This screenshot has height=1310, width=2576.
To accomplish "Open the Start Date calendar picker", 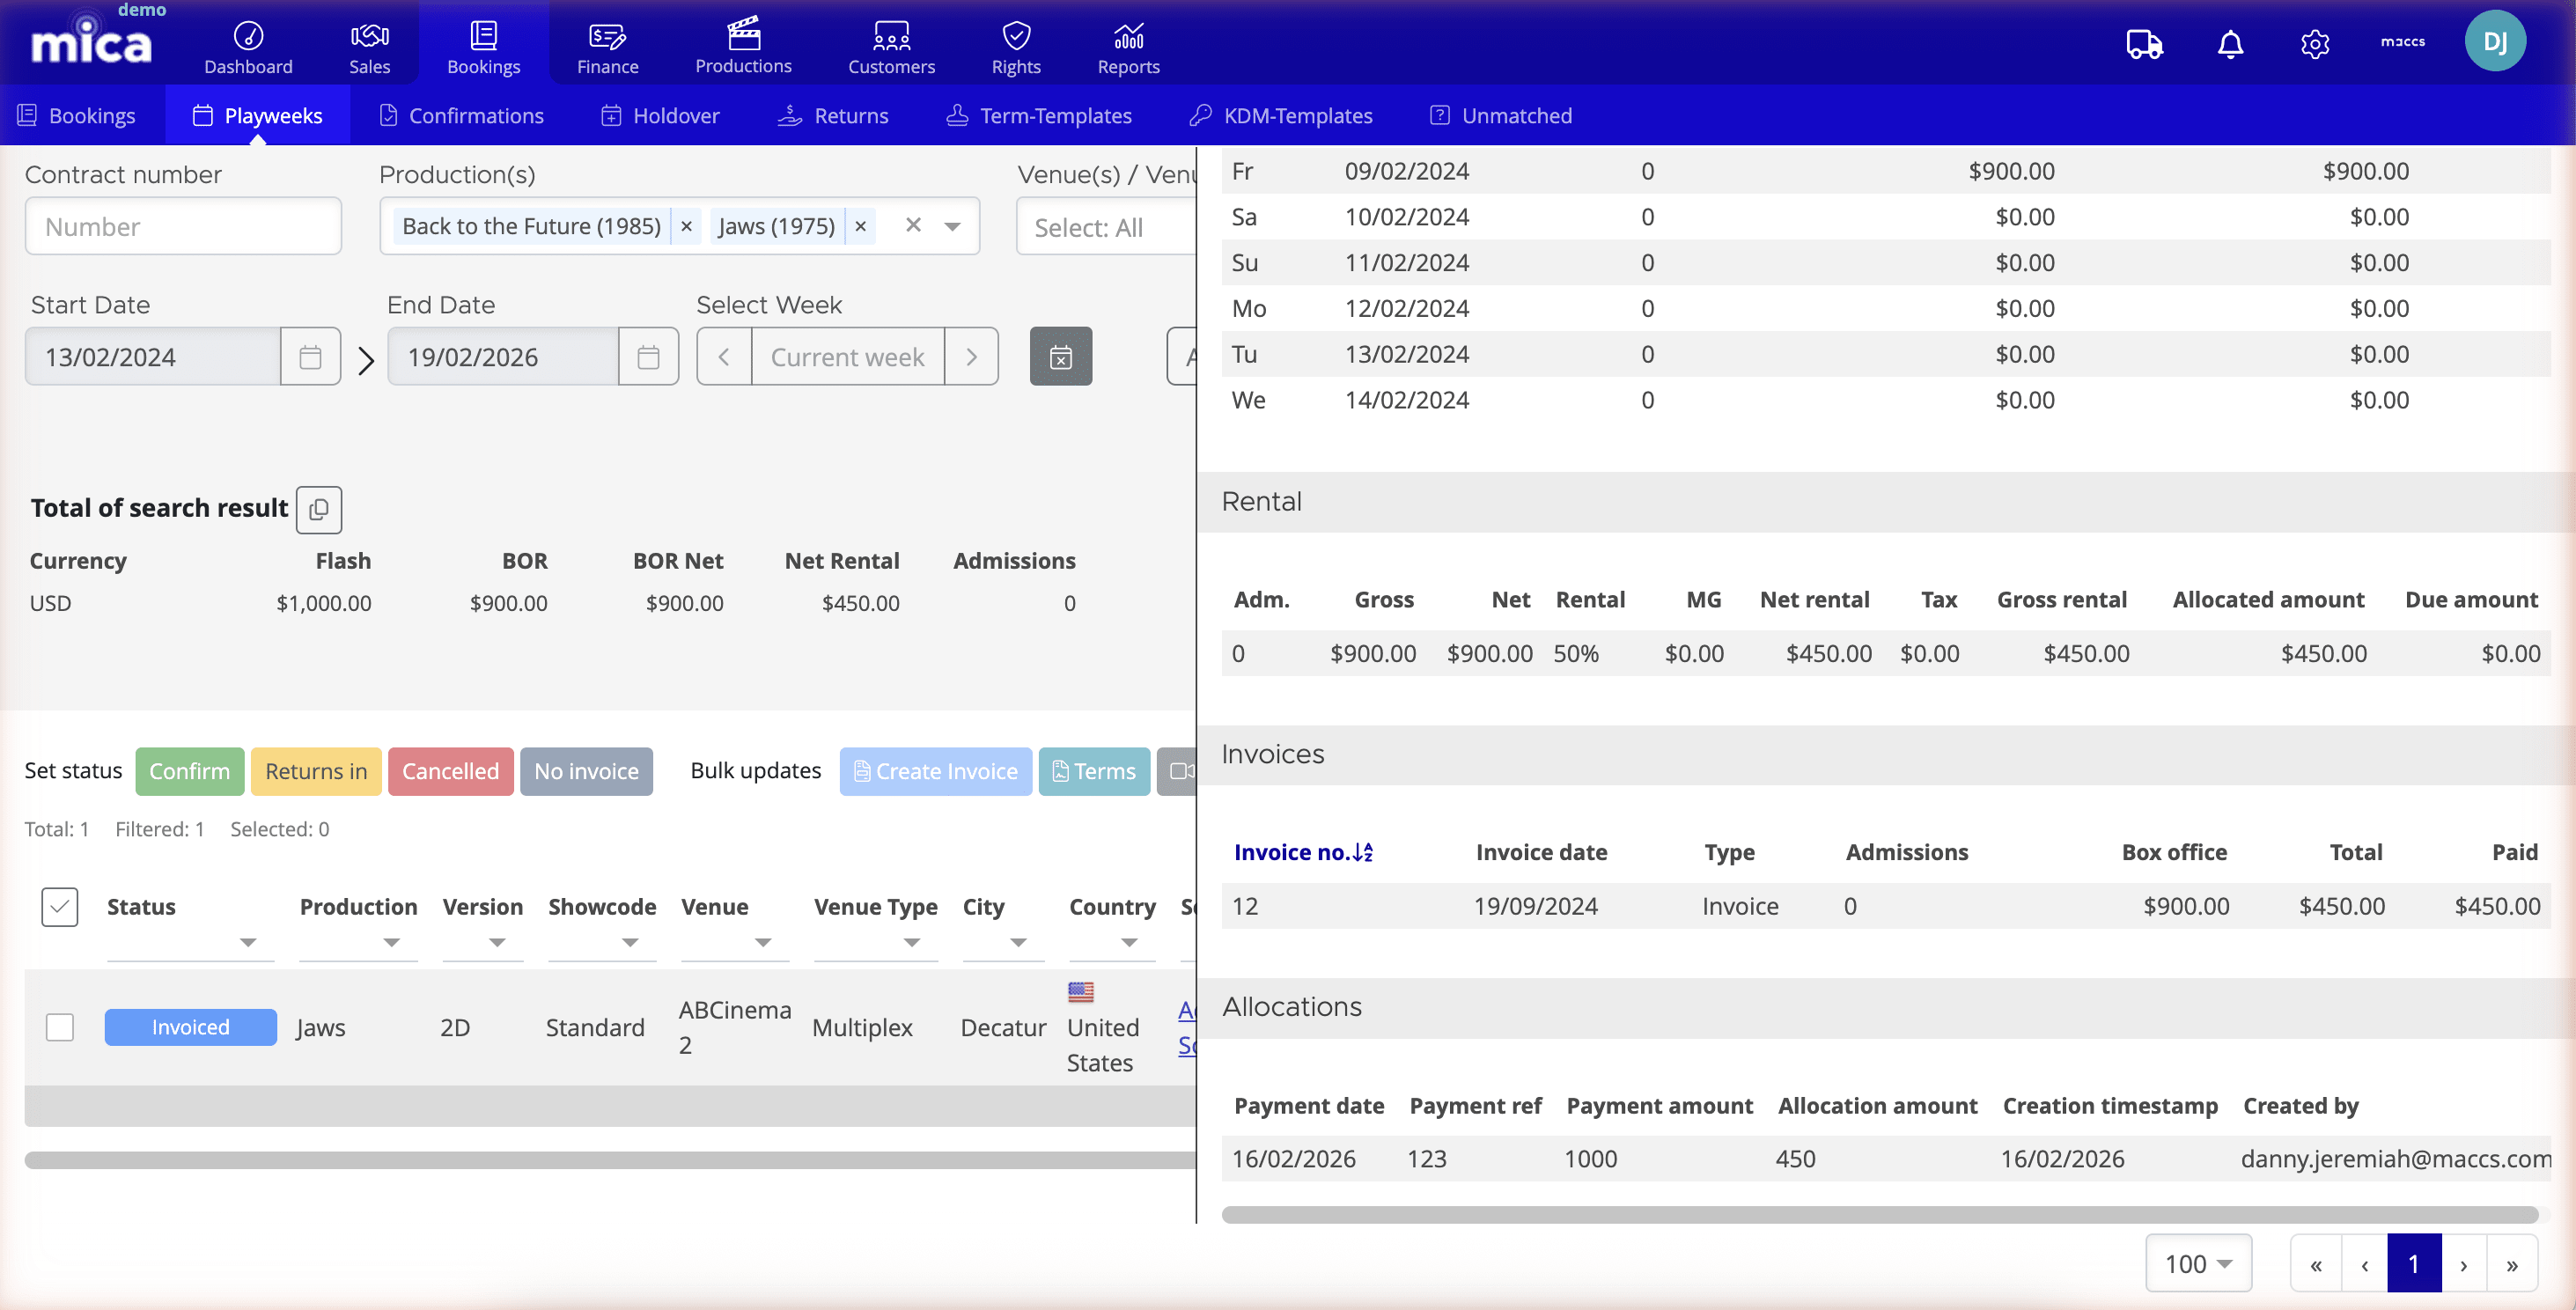I will [x=309, y=356].
